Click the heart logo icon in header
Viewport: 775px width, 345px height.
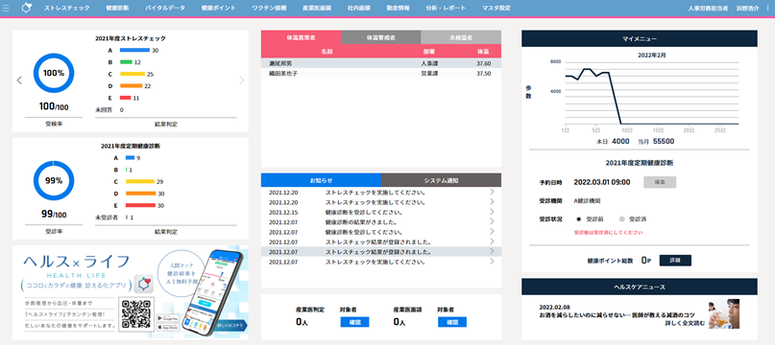[x=27, y=9]
